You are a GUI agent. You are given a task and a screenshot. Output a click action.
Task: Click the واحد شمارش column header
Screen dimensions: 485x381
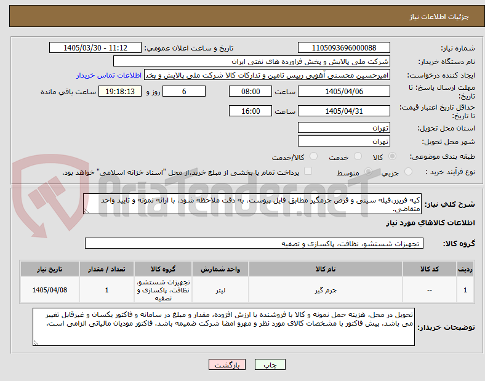(220, 269)
